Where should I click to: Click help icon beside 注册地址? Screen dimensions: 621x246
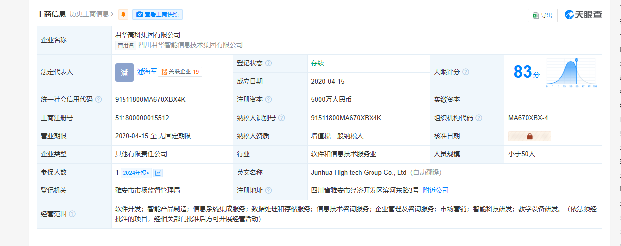(268, 190)
